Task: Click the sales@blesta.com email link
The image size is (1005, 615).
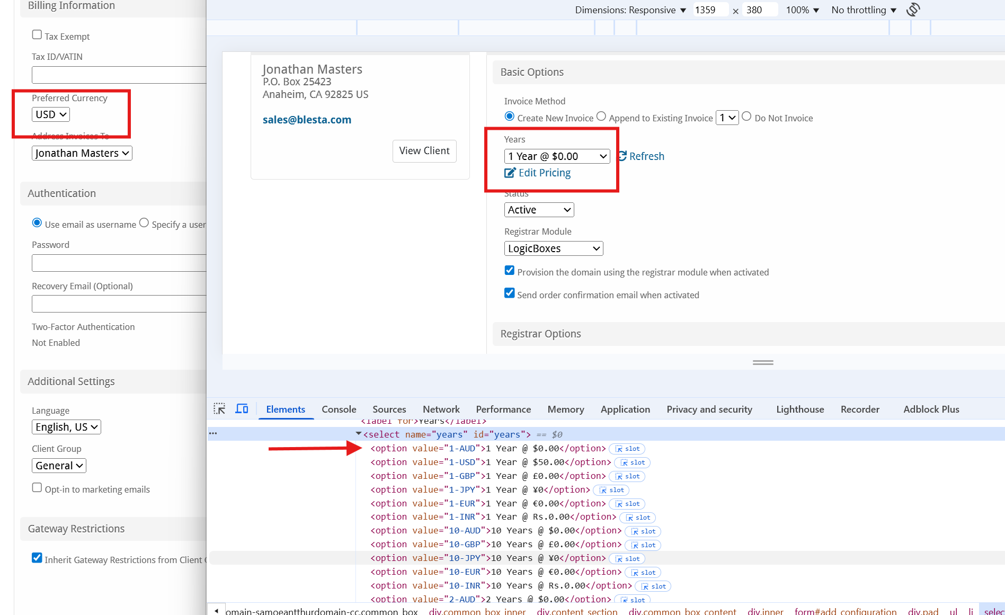Action: pyautogui.click(x=307, y=120)
